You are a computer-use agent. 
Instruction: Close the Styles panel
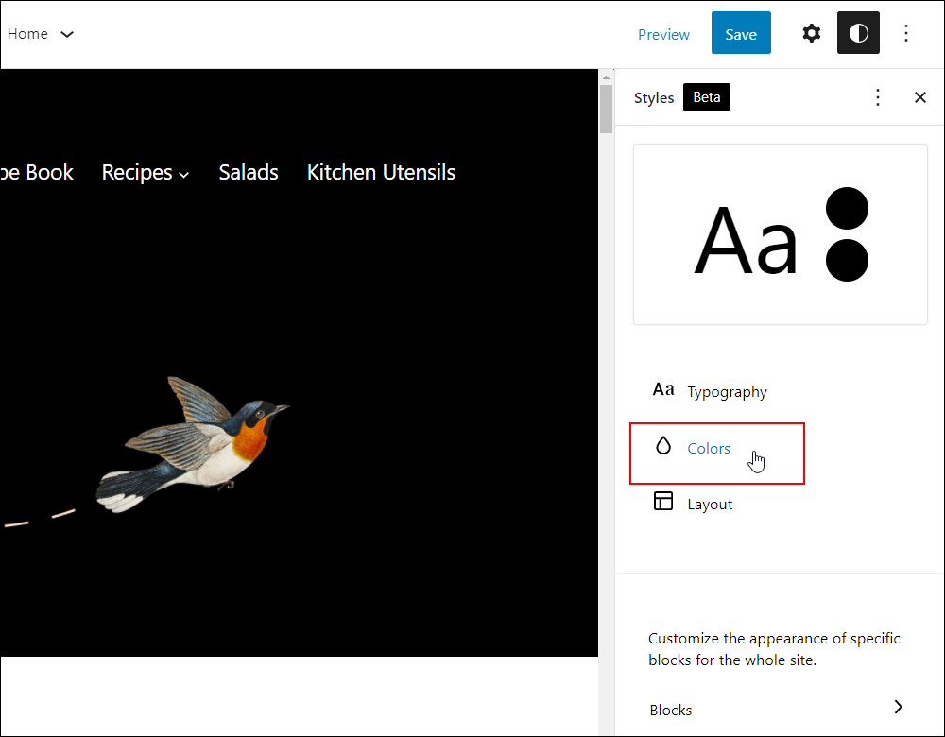(919, 97)
